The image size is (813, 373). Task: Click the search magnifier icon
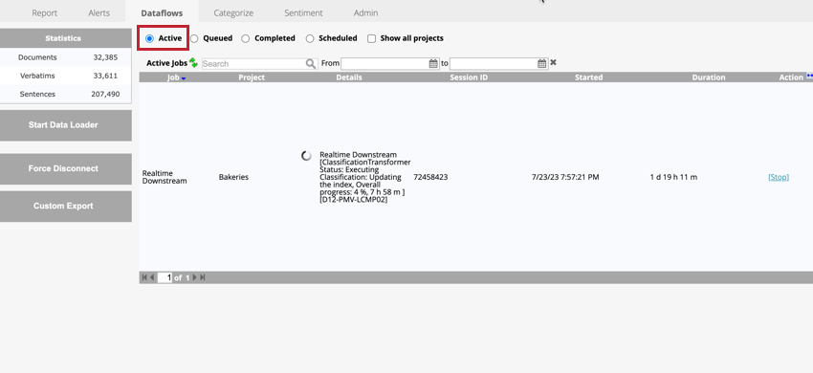311,64
